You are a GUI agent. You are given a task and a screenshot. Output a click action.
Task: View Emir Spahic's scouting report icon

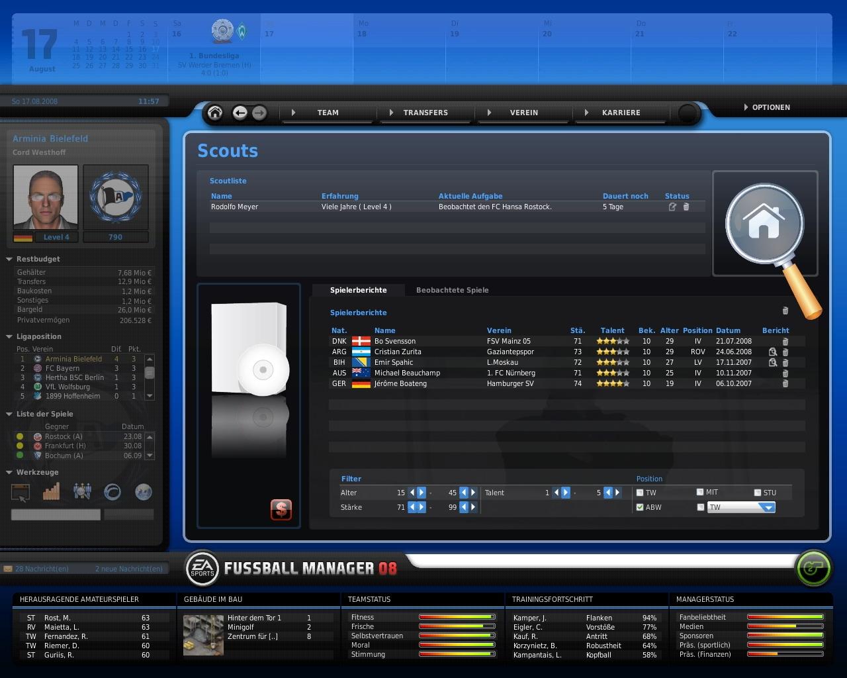(x=772, y=363)
